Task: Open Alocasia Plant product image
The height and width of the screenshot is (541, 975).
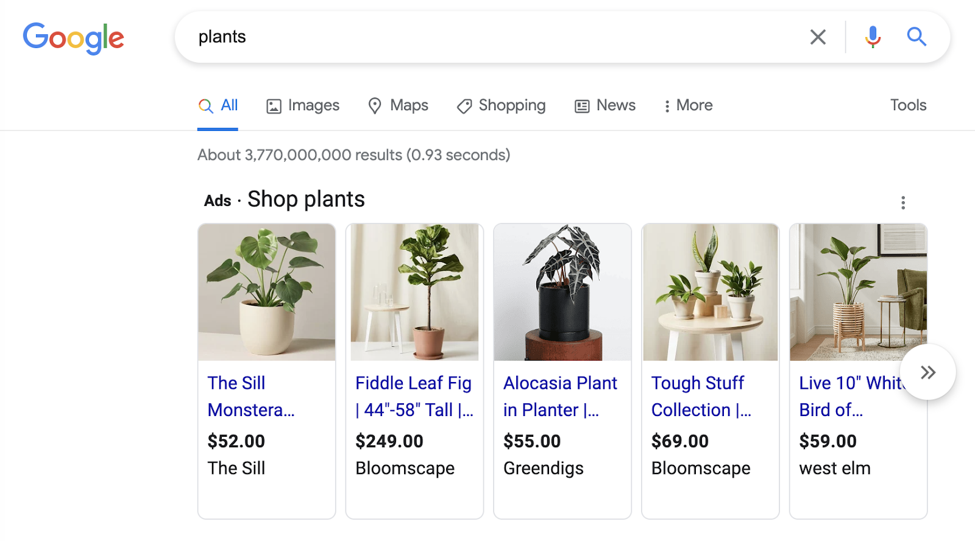Action: [562, 292]
